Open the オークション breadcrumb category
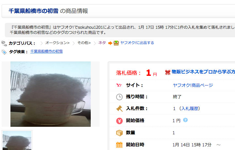235x150 pixels. (x=57, y=43)
